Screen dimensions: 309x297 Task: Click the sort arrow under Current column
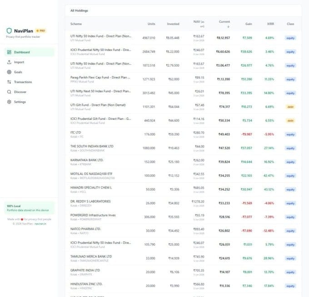229,26
